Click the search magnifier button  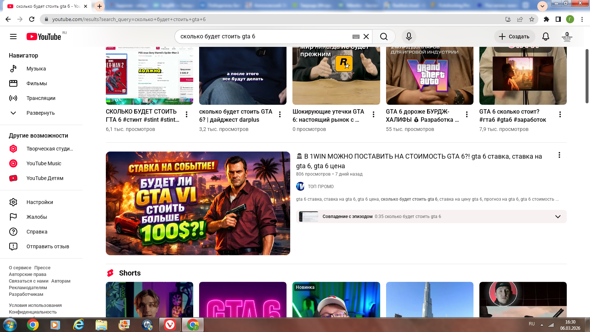[383, 37]
